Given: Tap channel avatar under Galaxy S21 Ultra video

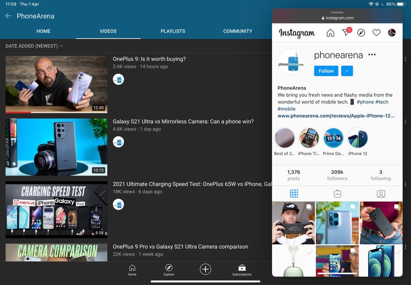Looking at the screenshot, I should [118, 142].
